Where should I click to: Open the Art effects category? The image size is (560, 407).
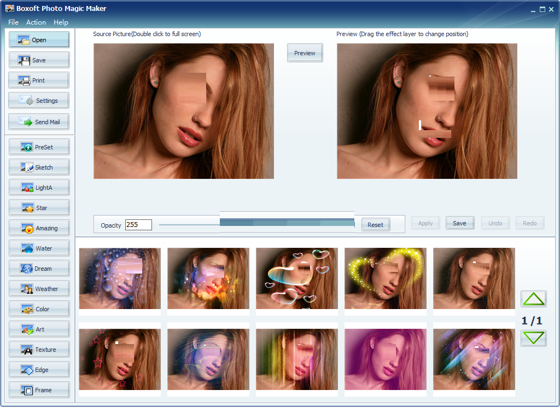[x=39, y=329]
